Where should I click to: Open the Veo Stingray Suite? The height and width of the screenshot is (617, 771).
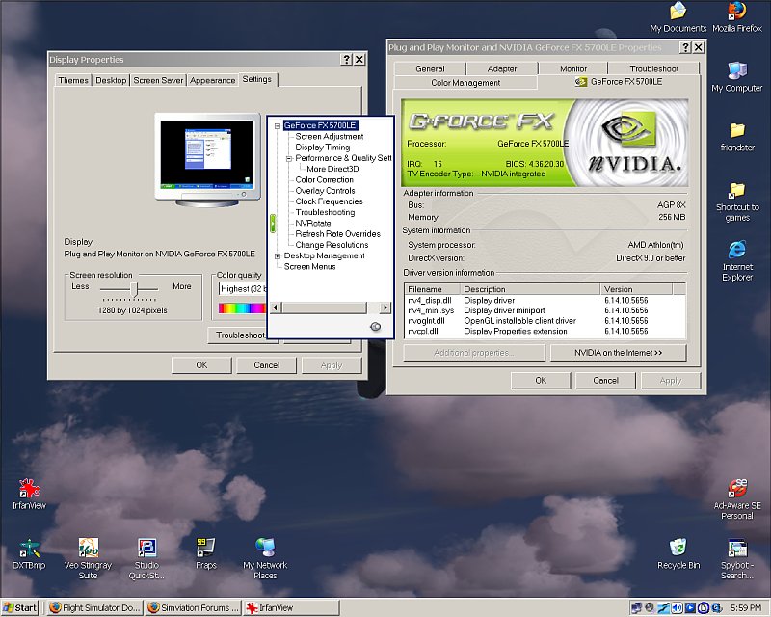click(88, 545)
